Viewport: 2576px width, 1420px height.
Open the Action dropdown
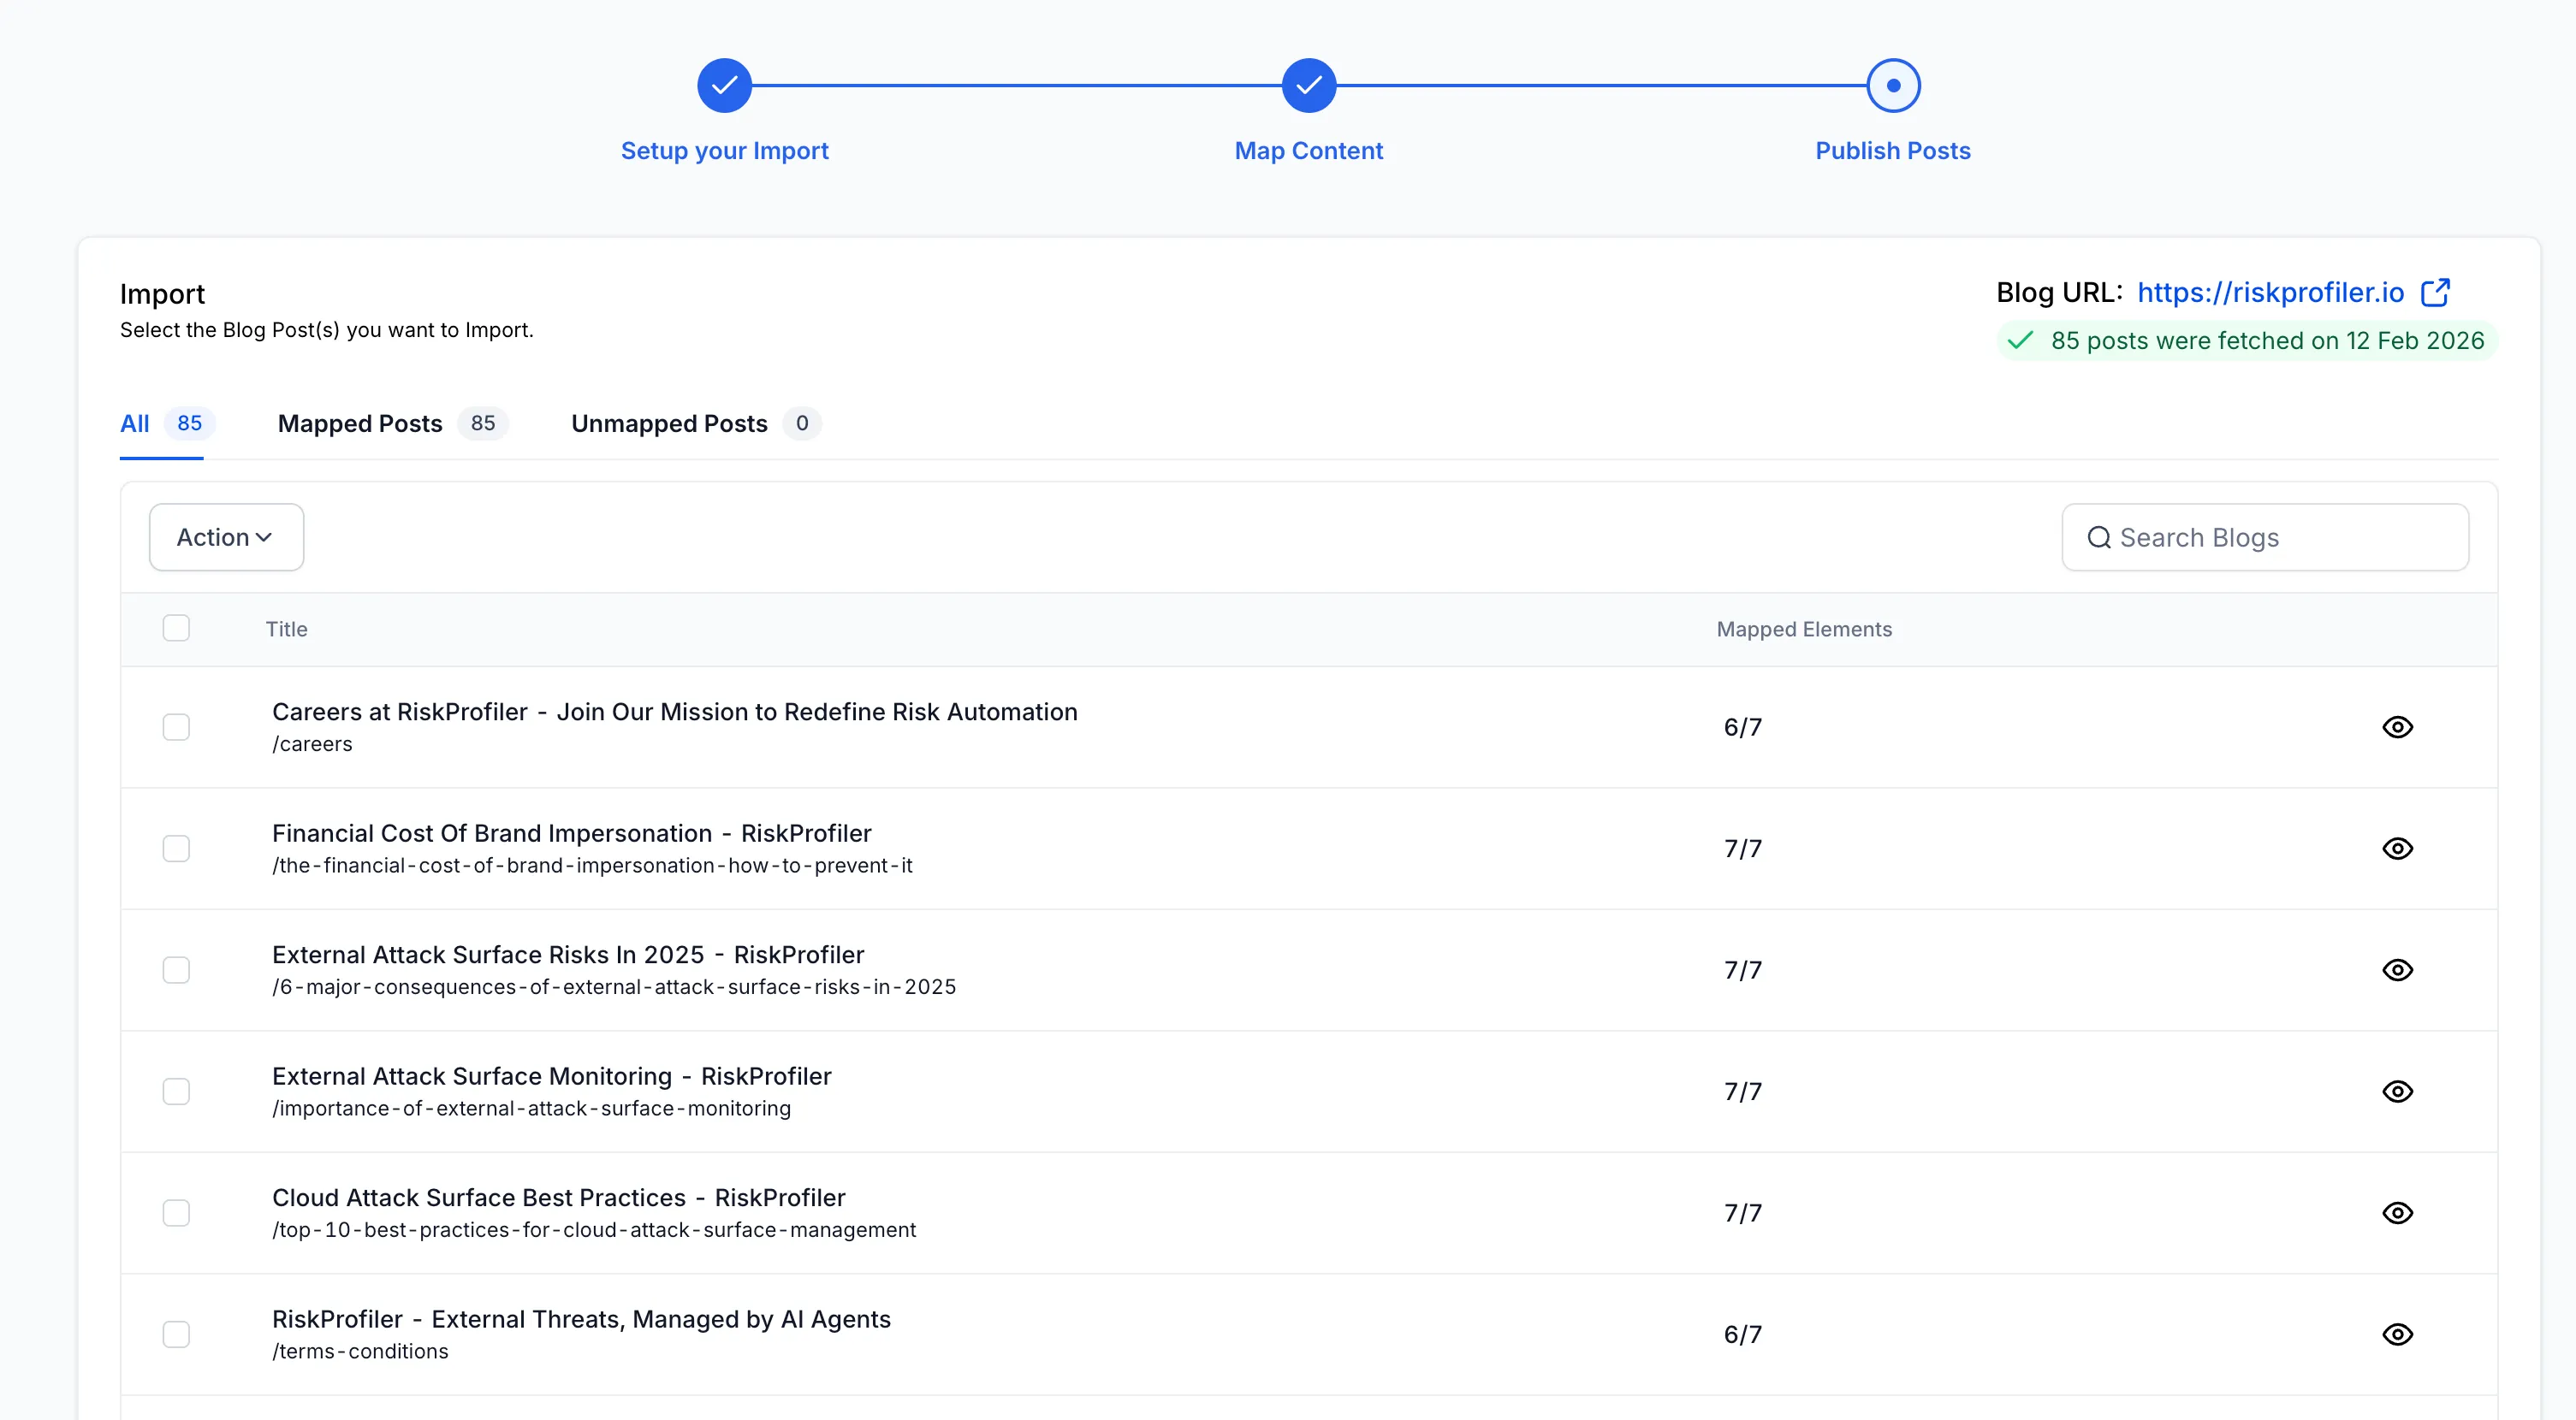(x=226, y=536)
